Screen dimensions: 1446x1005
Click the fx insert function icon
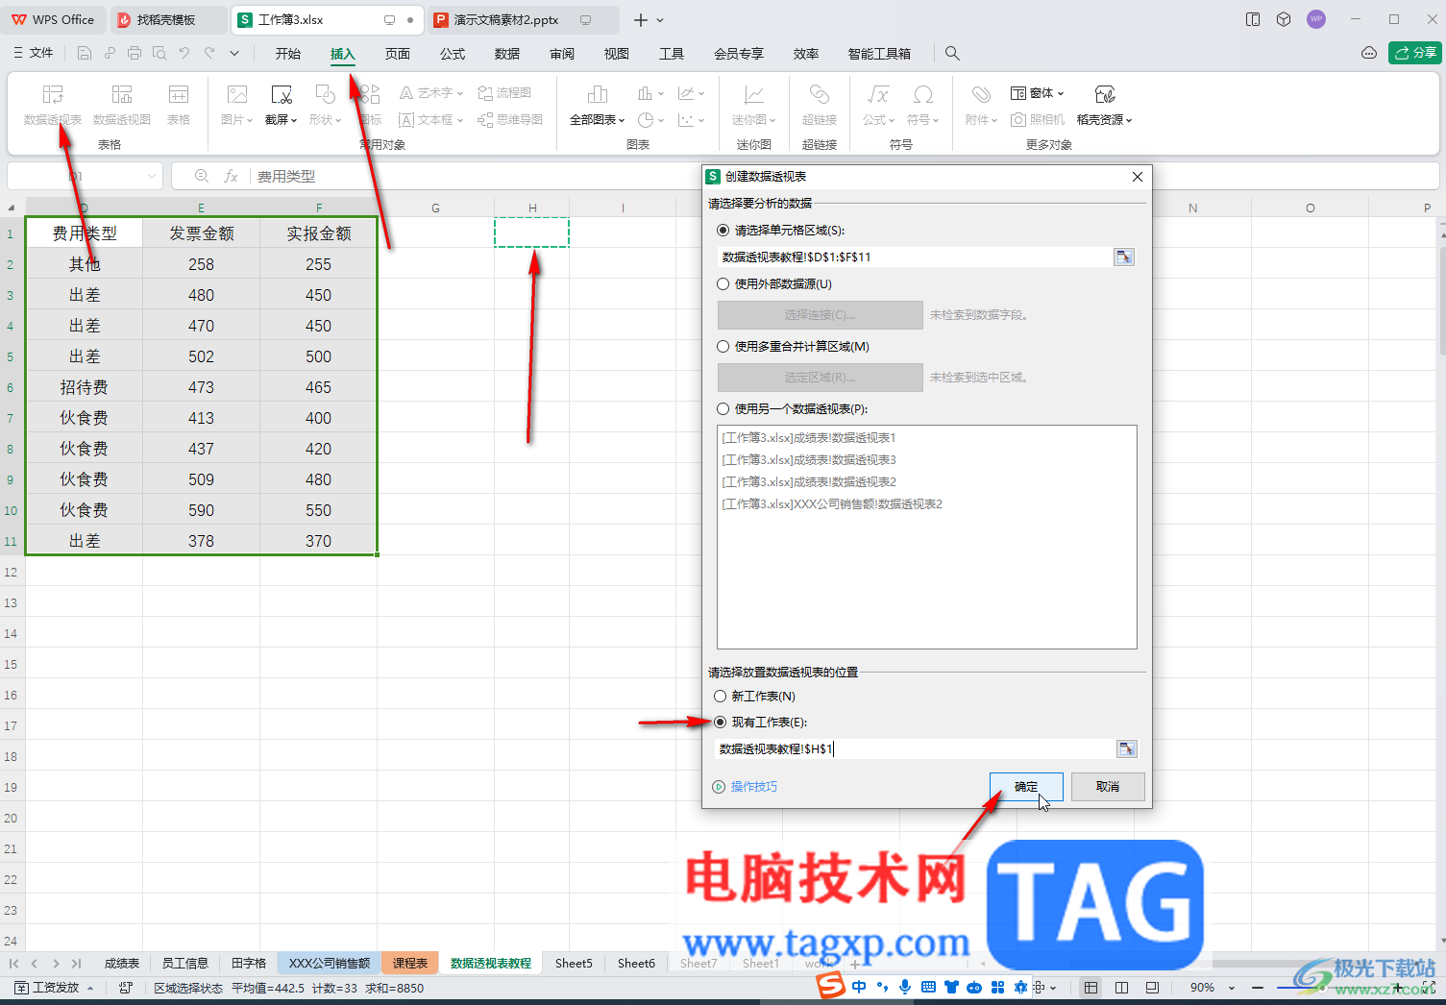[x=232, y=177]
